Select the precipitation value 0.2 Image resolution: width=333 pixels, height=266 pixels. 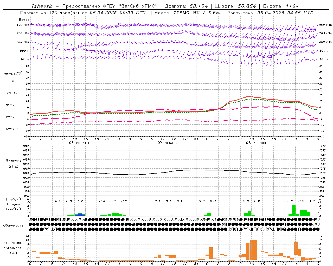coord(257,201)
